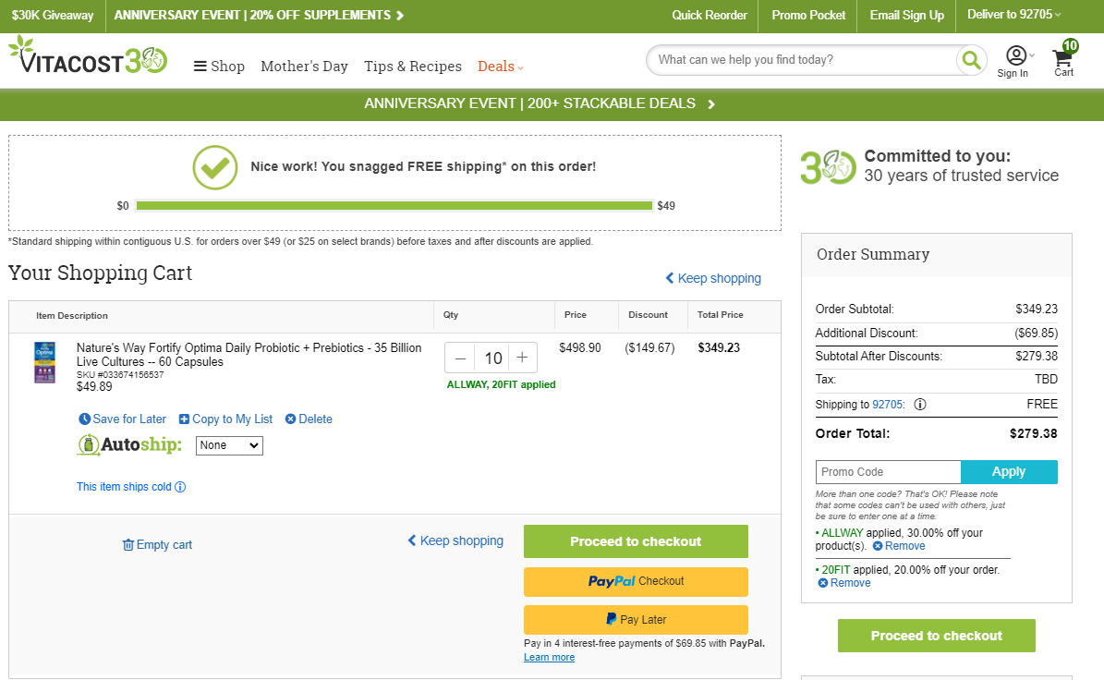The image size is (1104, 680).
Task: Click the Copy to My List plus icon
Action: [184, 419]
